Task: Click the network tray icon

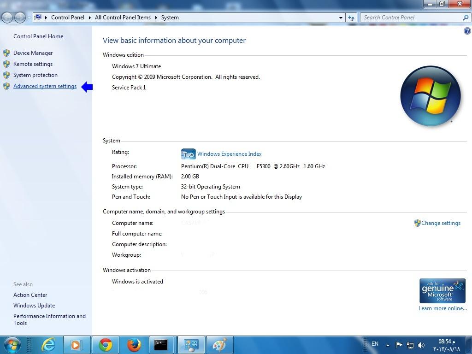Action: pos(410,345)
